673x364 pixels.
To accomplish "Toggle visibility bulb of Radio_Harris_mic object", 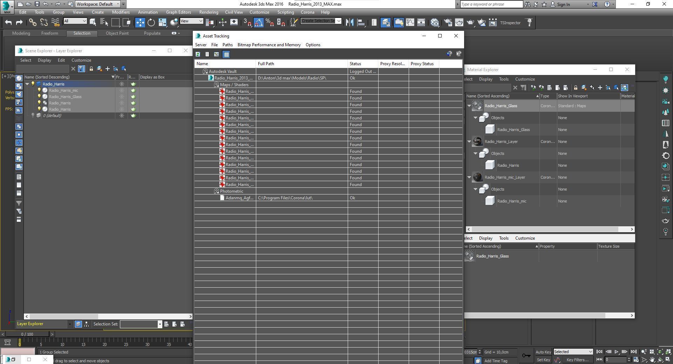I will pyautogui.click(x=39, y=90).
